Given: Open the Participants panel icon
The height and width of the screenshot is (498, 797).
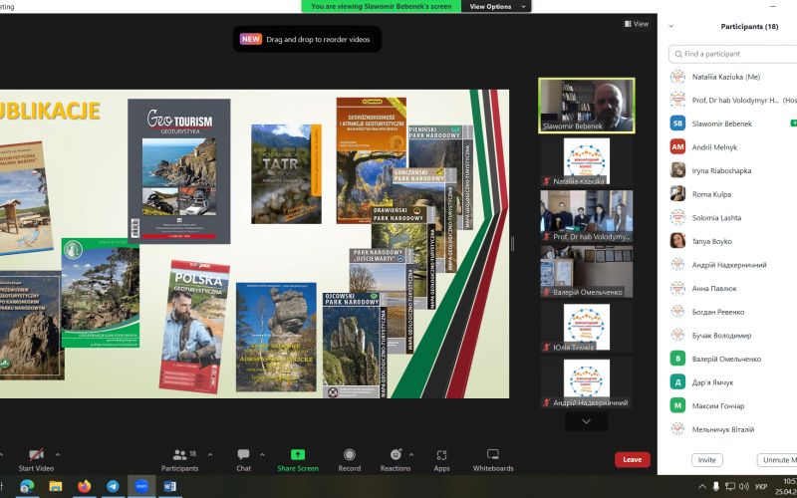Looking at the screenshot, I should pyautogui.click(x=179, y=455).
